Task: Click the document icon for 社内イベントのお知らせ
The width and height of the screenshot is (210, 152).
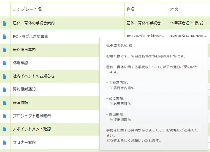Action: click(4, 76)
